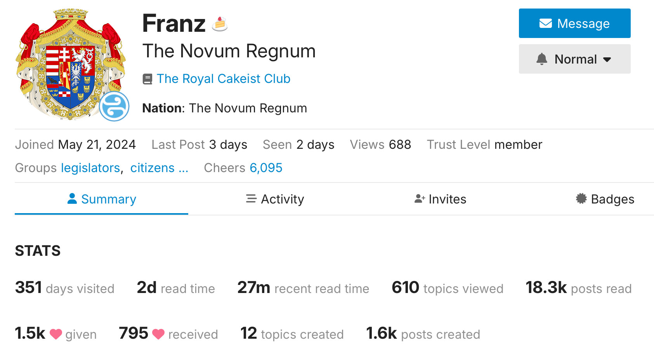Open the Normal notification level dropdown
Viewport: 654px width, 355px height.
pos(574,59)
